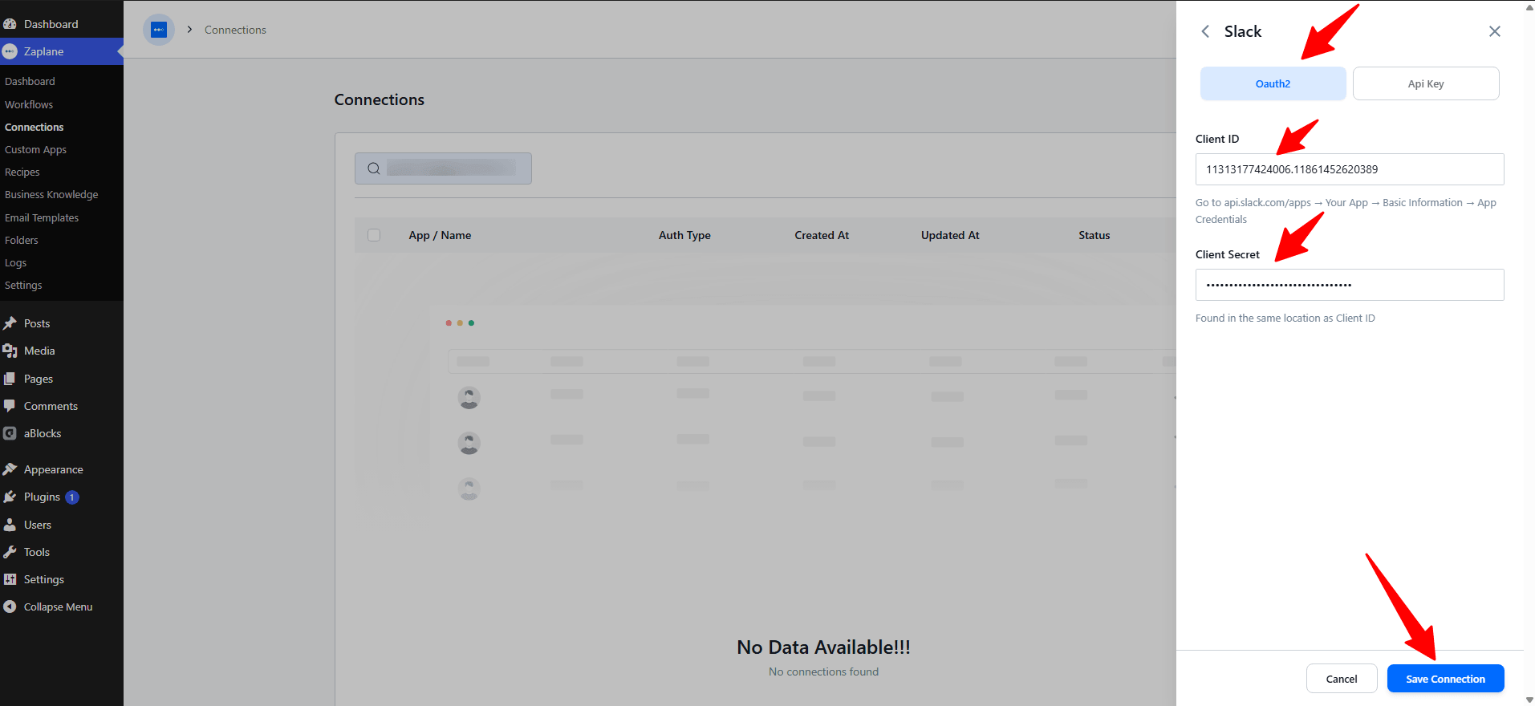Screen dimensions: 1535x706
Task: Open the Zaplane Settings submenu item
Action: 23,285
